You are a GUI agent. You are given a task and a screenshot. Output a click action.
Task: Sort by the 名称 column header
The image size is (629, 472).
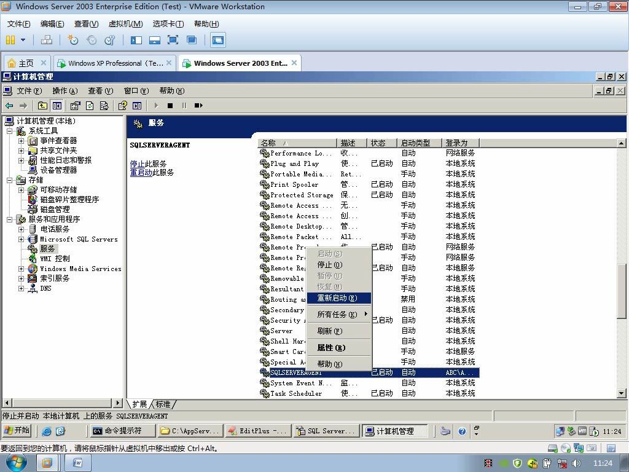pos(297,143)
